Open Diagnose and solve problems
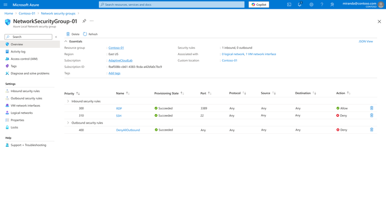 pos(30,74)
